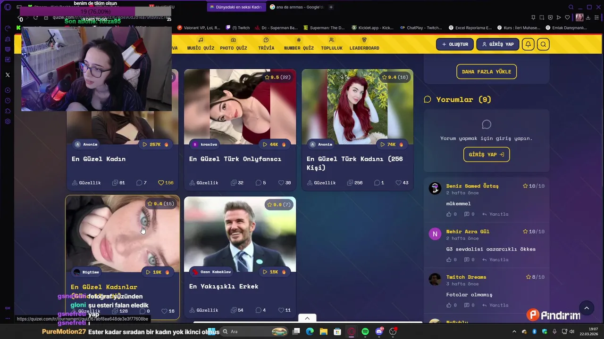Image resolution: width=604 pixels, height=339 pixels.
Task: Open the Number Quiz category
Action: (299, 44)
